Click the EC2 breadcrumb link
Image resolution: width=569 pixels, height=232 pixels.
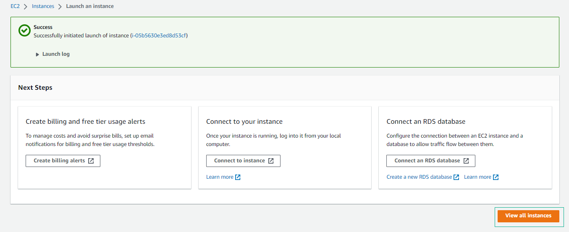[15, 6]
